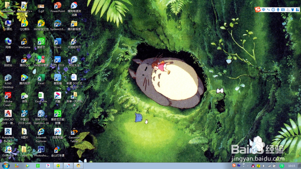Image resolution: width=301 pixels, height=169 pixels.
Task: Select the 天涯明月刀 game shortcut
Action: (x=74, y=43)
